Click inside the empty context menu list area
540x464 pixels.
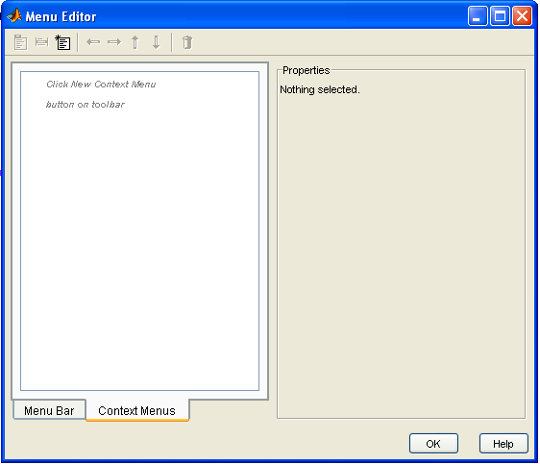click(140, 231)
